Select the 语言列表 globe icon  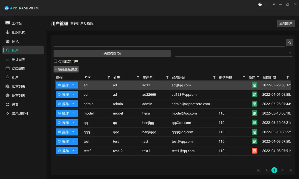(x=7, y=95)
